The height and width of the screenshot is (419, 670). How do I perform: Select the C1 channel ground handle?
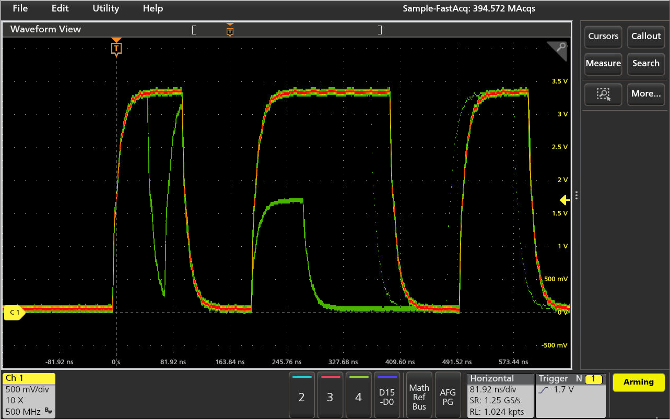coord(14,313)
